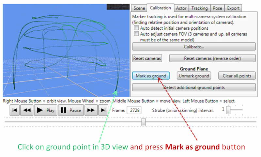
Task: Click the fast-forward button
Action: 91,110
